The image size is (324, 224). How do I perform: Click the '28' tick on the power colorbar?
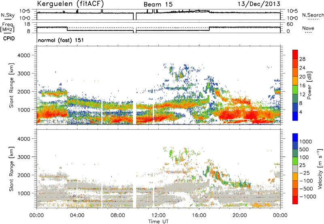[x=302, y=59]
